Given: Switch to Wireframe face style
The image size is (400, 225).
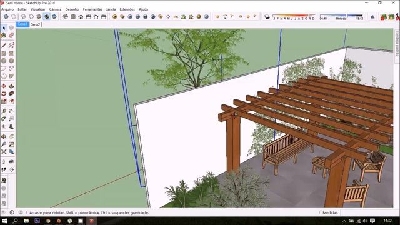Looking at the screenshot, I should (x=24, y=17).
